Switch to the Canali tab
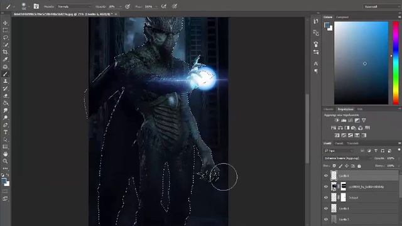 click(x=339, y=143)
